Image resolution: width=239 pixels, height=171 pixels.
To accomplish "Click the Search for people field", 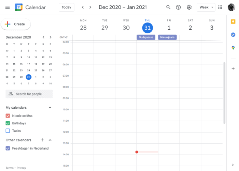I will 29,94.
